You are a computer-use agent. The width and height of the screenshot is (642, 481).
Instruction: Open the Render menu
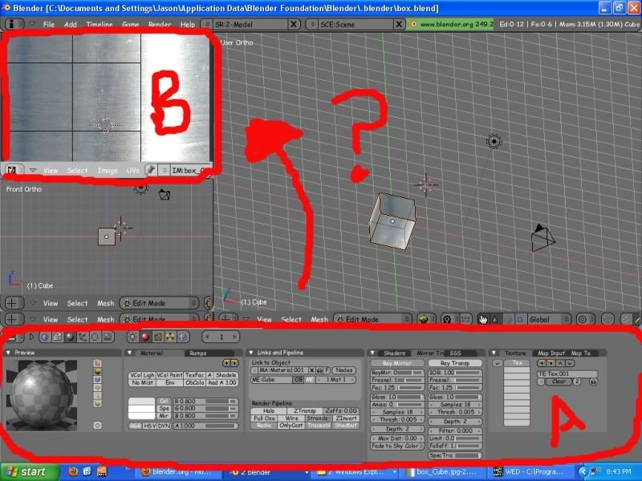pyautogui.click(x=160, y=25)
